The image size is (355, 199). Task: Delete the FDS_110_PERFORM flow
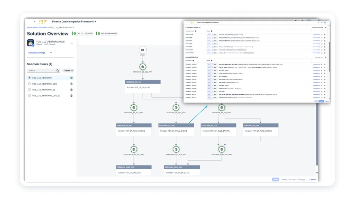click(x=71, y=78)
